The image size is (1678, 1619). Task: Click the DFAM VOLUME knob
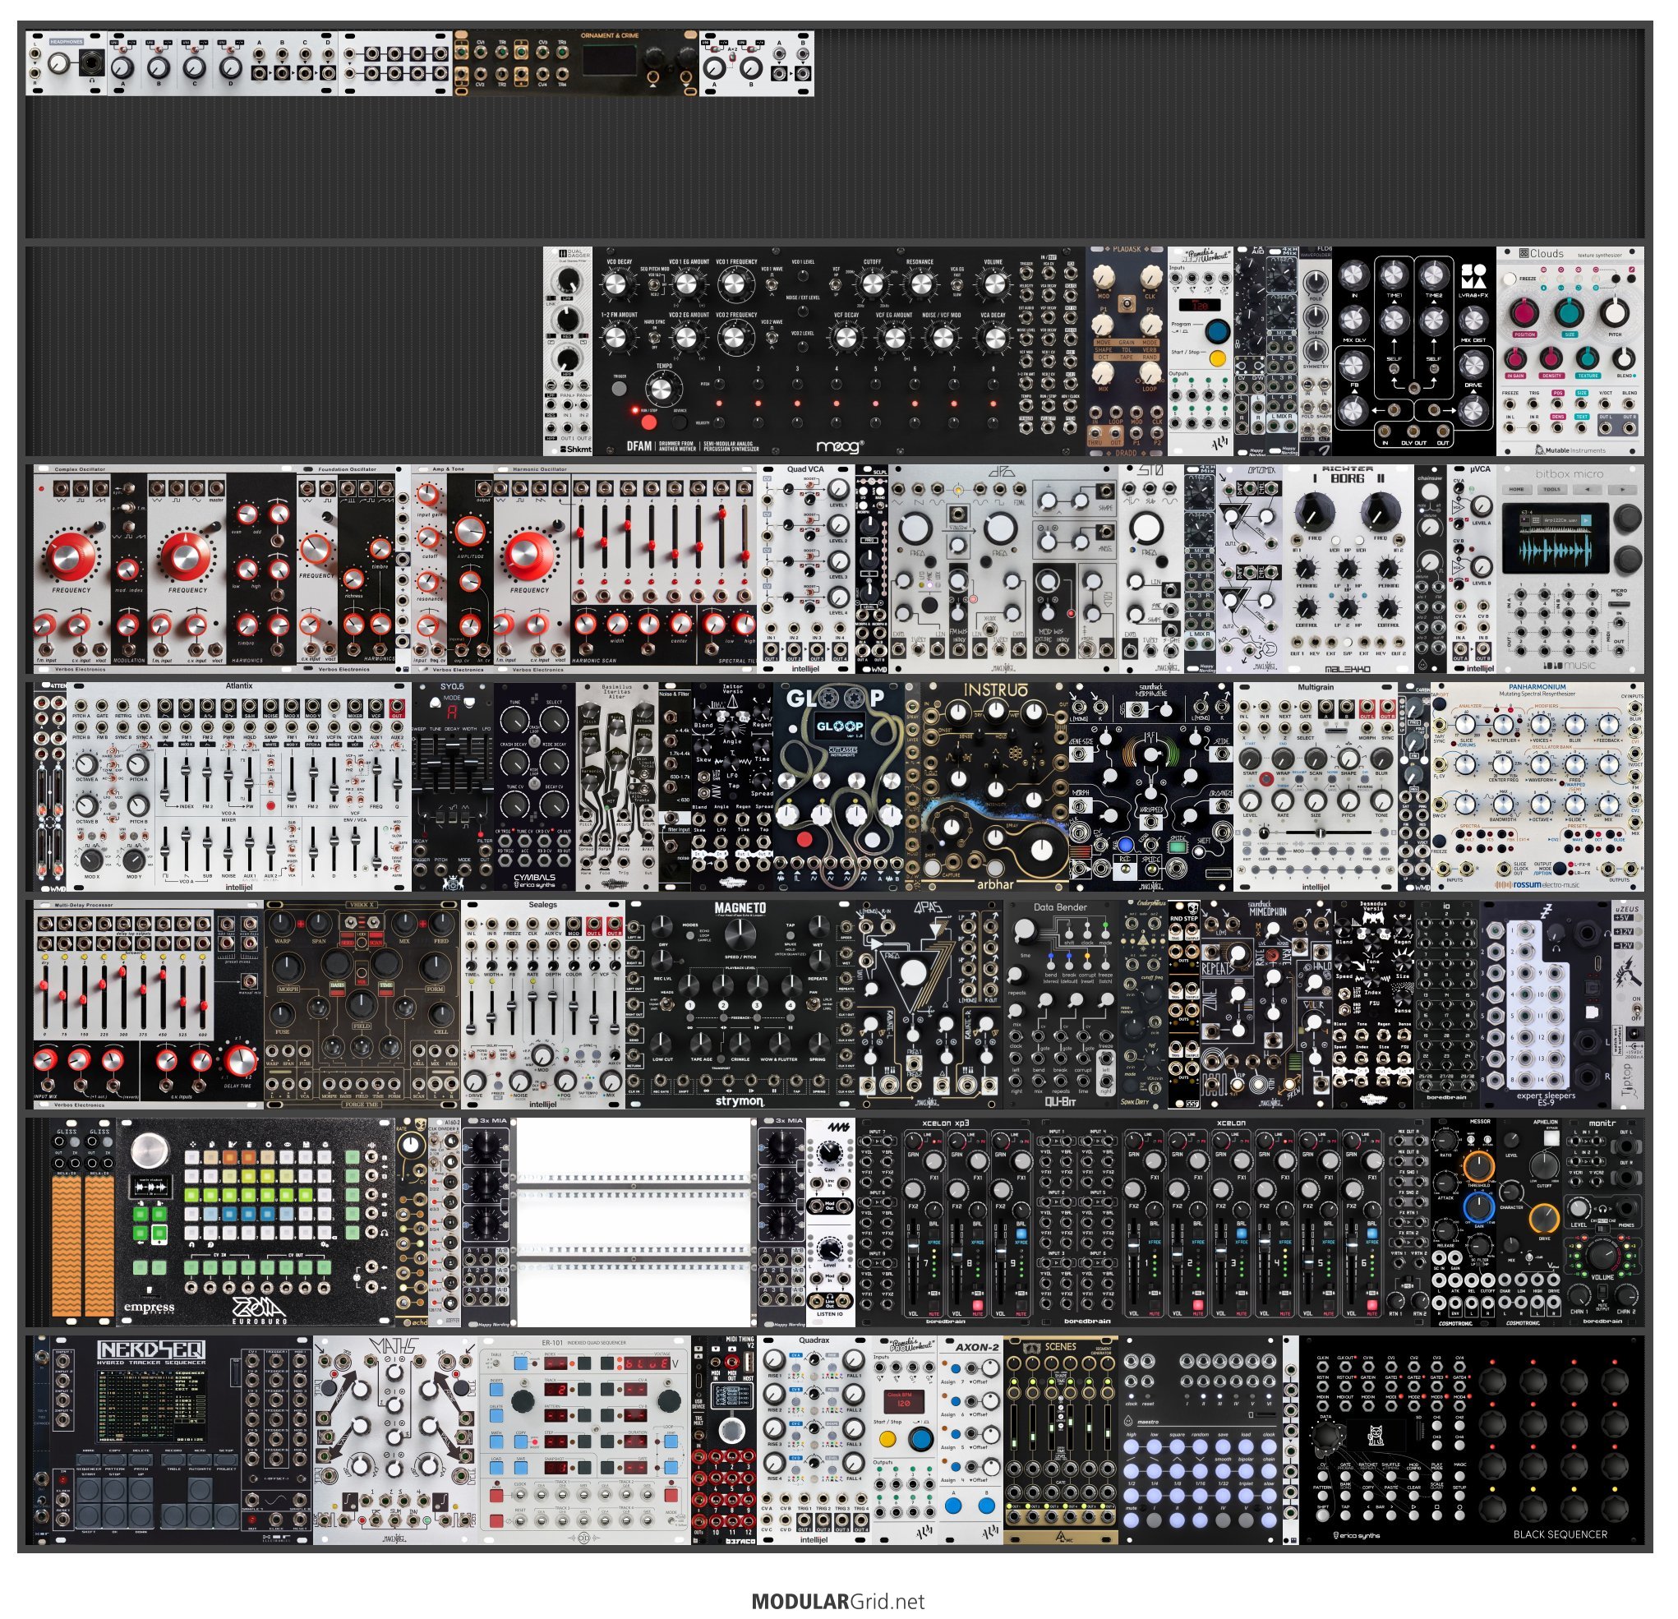(x=993, y=284)
